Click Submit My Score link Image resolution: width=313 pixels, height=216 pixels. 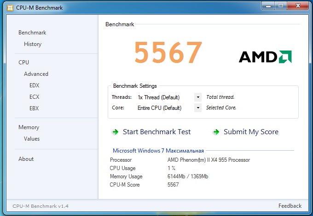(x=251, y=132)
